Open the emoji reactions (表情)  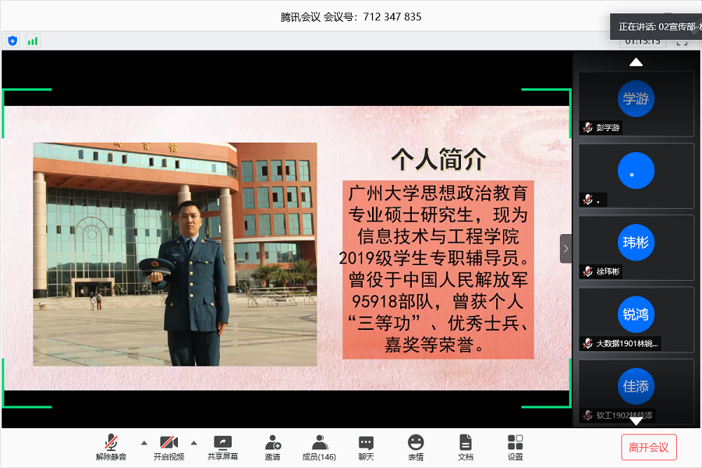416,447
